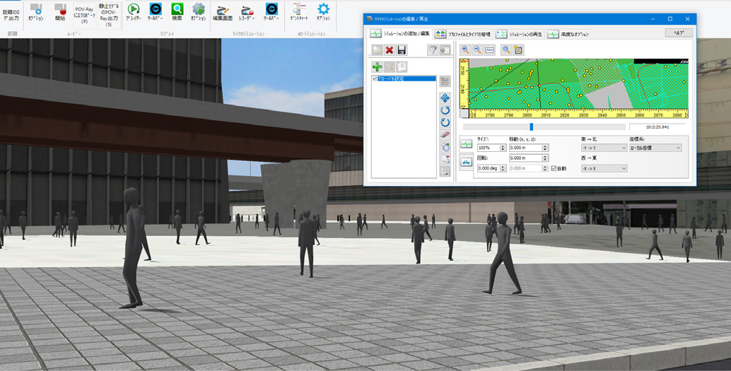
Task: Select the blue car side tab icon
Action: [466, 162]
